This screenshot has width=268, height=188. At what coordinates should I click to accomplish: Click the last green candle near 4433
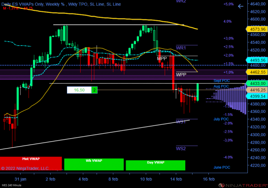pyautogui.click(x=198, y=92)
